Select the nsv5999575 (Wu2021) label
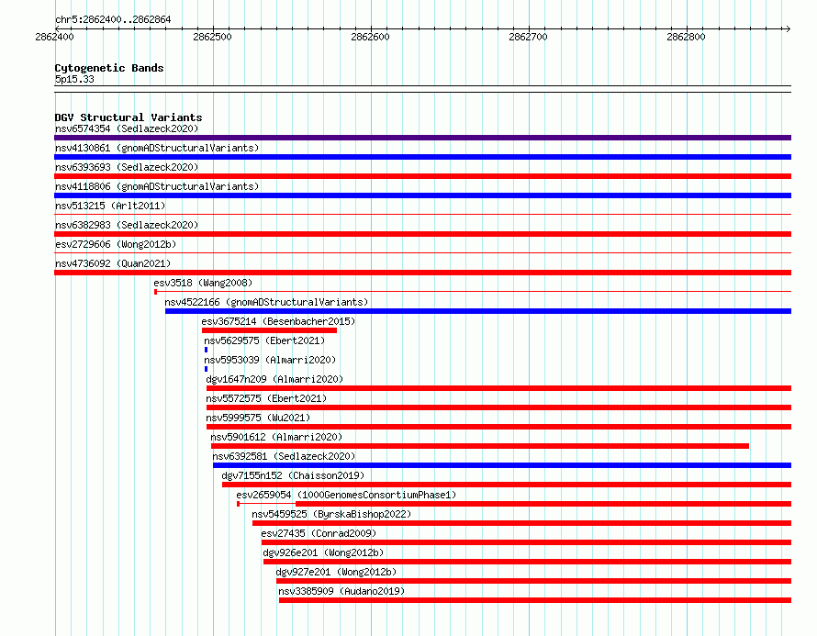 pyautogui.click(x=258, y=418)
